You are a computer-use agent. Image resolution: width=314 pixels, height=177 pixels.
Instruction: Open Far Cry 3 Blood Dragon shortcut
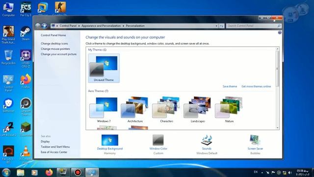tap(8, 155)
